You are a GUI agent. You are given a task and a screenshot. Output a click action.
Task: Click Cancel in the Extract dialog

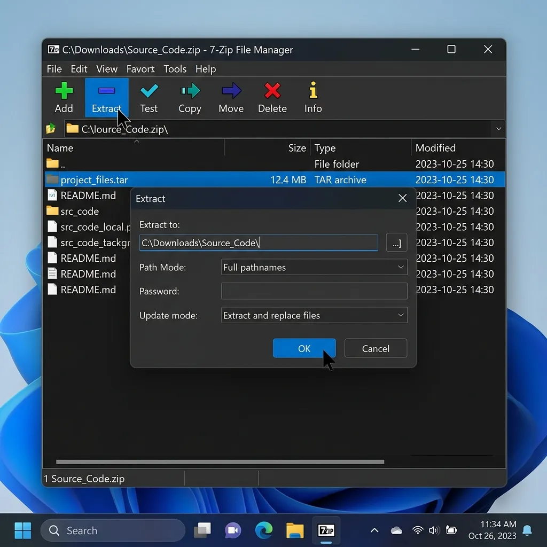[x=376, y=348]
